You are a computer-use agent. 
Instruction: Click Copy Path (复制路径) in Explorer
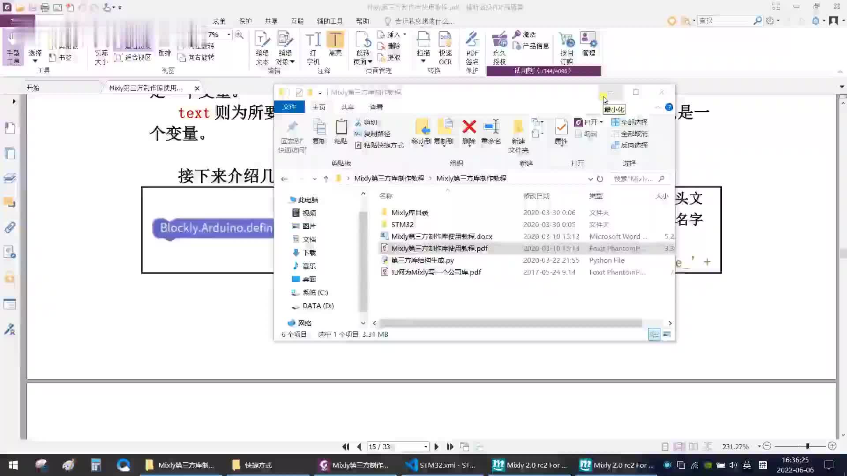click(x=373, y=134)
